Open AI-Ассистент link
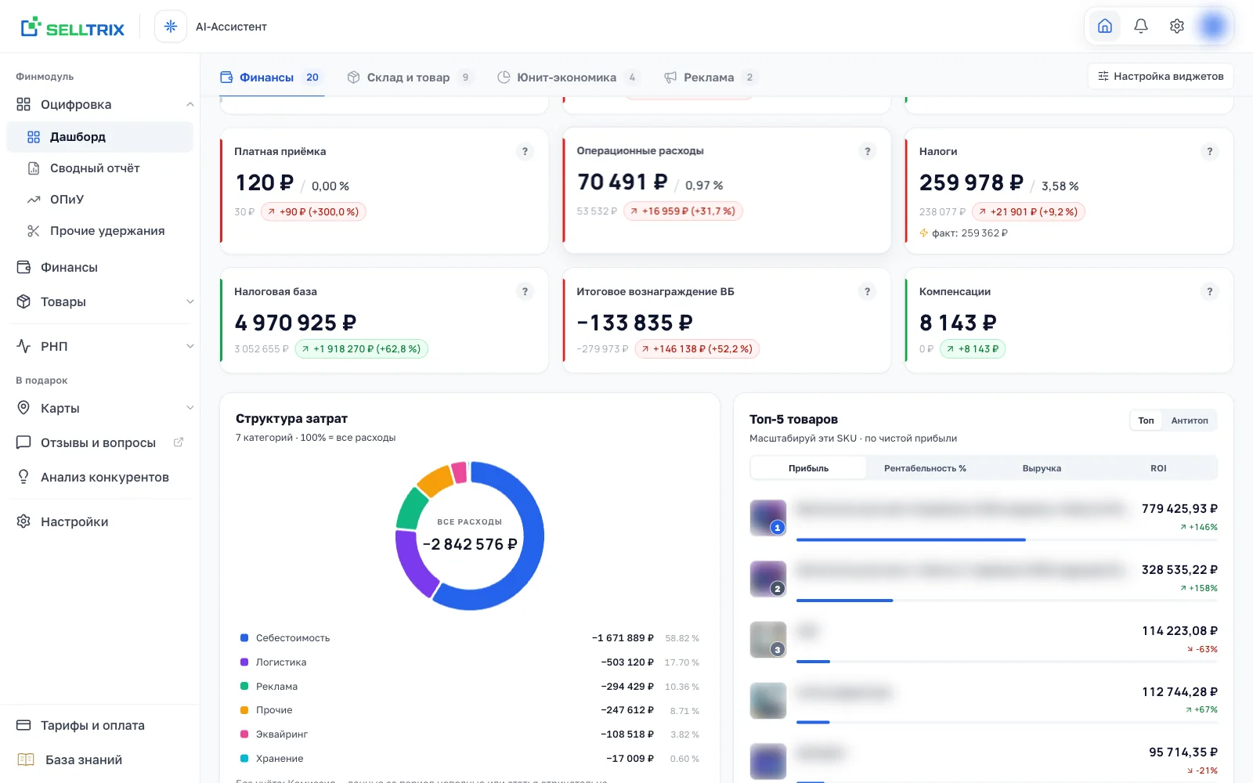1253x783 pixels. tap(231, 27)
